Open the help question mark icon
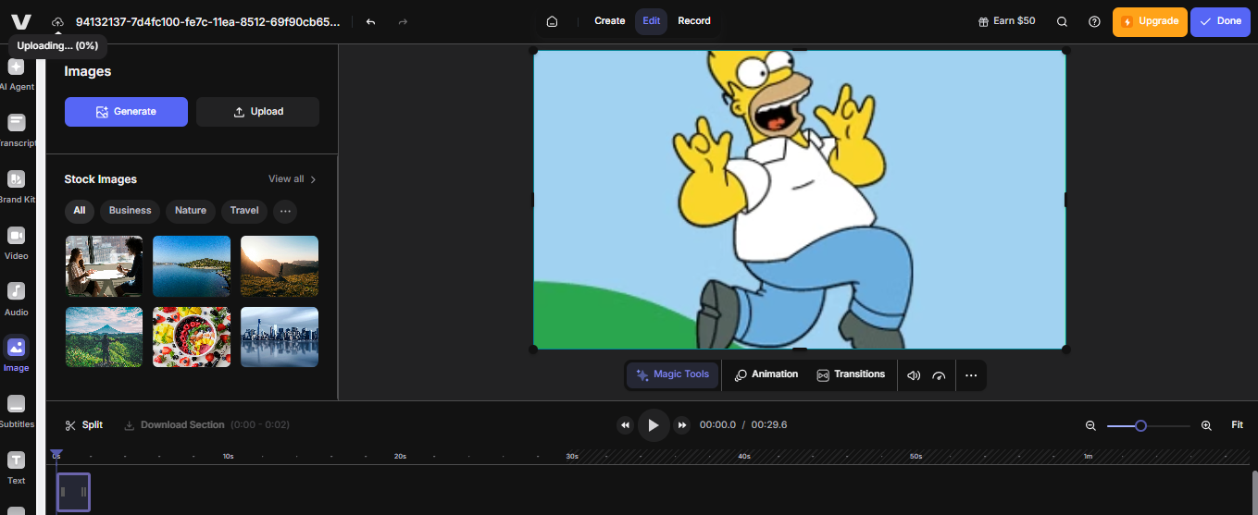The width and height of the screenshot is (1258, 515). click(x=1095, y=21)
